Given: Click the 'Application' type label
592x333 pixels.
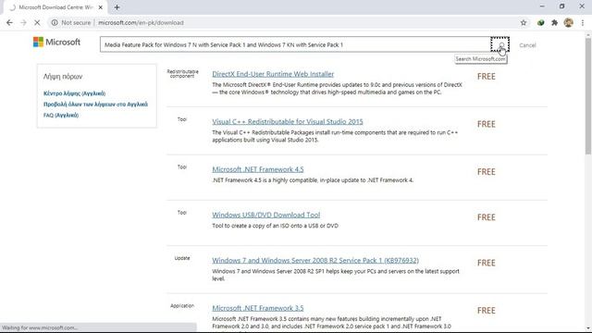Looking at the screenshot, I should (x=182, y=306).
